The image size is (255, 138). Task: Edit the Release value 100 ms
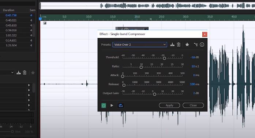point(192,84)
